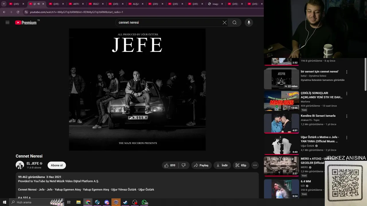Click the recommendations sidebar scrollbar
The height and width of the screenshot is (206, 367).
(x=365, y=74)
